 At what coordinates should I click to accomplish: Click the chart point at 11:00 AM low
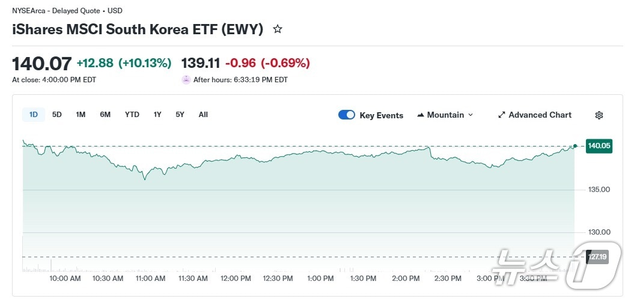point(145,179)
